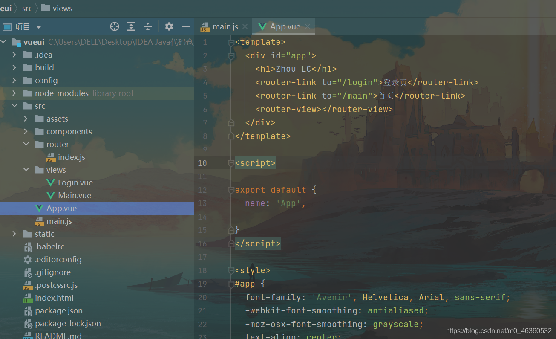Open the project view dropdown
The width and height of the screenshot is (556, 339).
click(x=39, y=27)
